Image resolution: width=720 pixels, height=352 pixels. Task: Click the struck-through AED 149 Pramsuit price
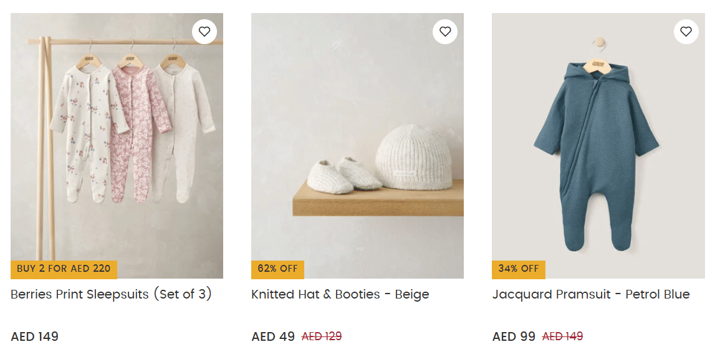[562, 337]
